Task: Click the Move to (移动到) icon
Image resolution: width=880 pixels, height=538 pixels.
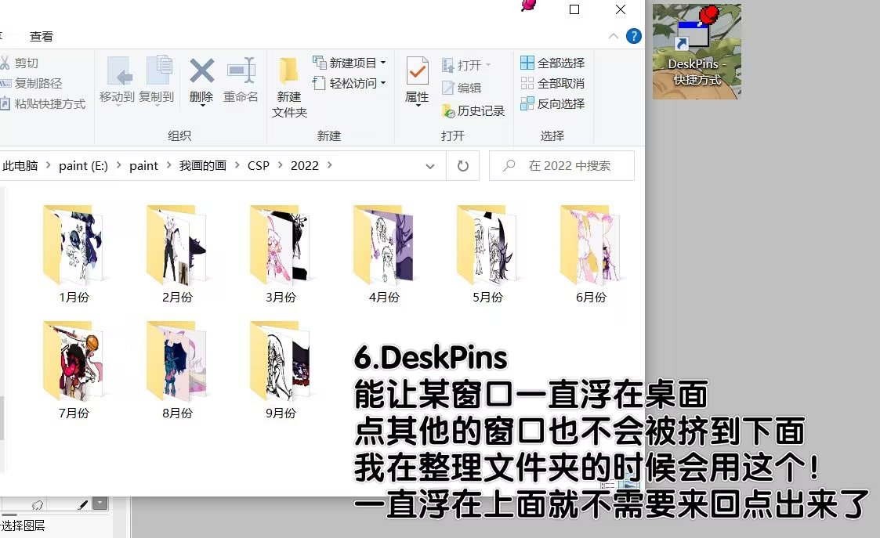Action: click(119, 71)
